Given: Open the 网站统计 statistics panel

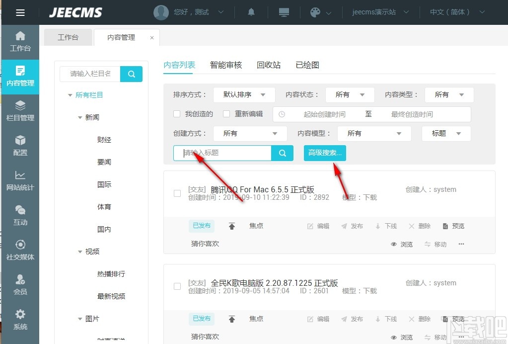Looking at the screenshot, I should click(20, 180).
